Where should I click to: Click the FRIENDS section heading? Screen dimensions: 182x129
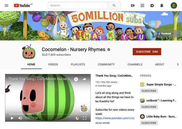point(146,76)
